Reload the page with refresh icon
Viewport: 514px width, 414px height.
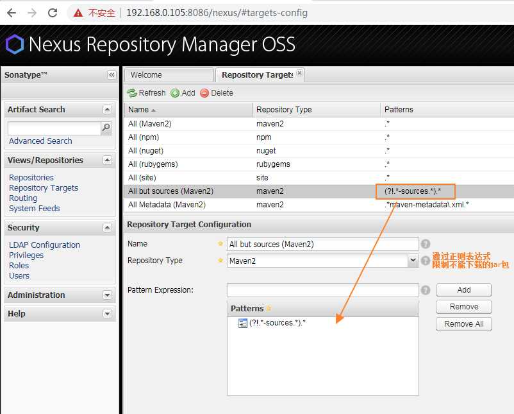(x=53, y=13)
